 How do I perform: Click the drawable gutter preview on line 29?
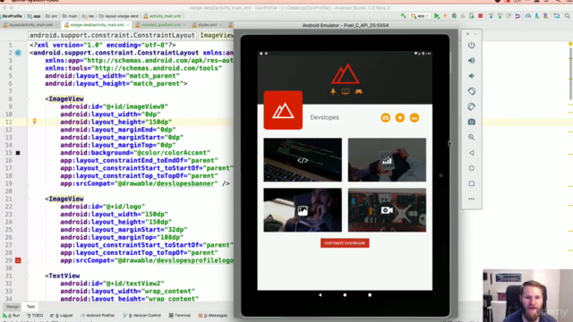coord(18,260)
